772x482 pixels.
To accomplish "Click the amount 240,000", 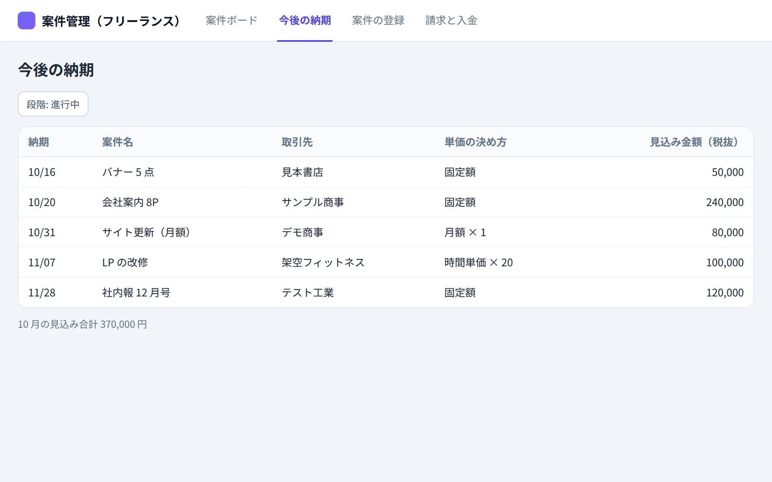I will click(x=725, y=202).
